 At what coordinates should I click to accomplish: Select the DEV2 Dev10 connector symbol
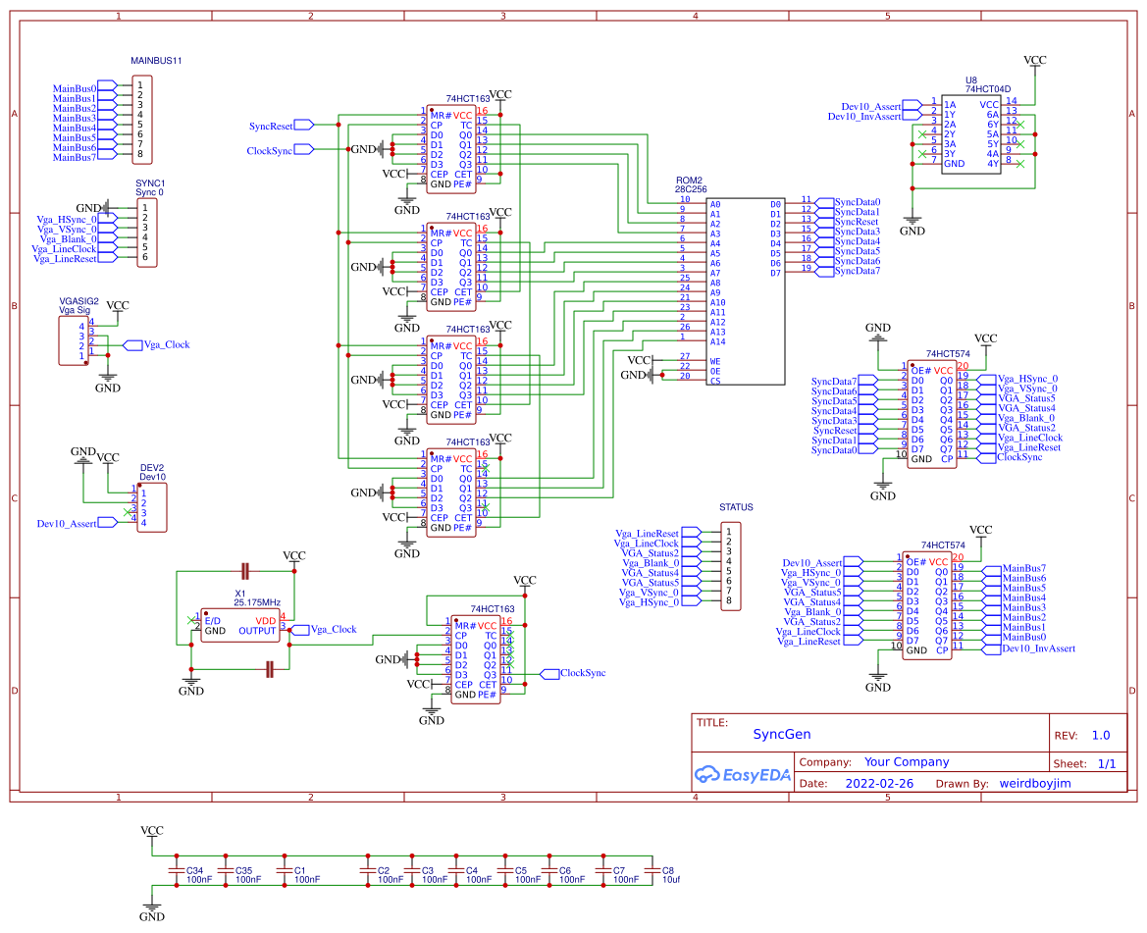pyautogui.click(x=152, y=506)
